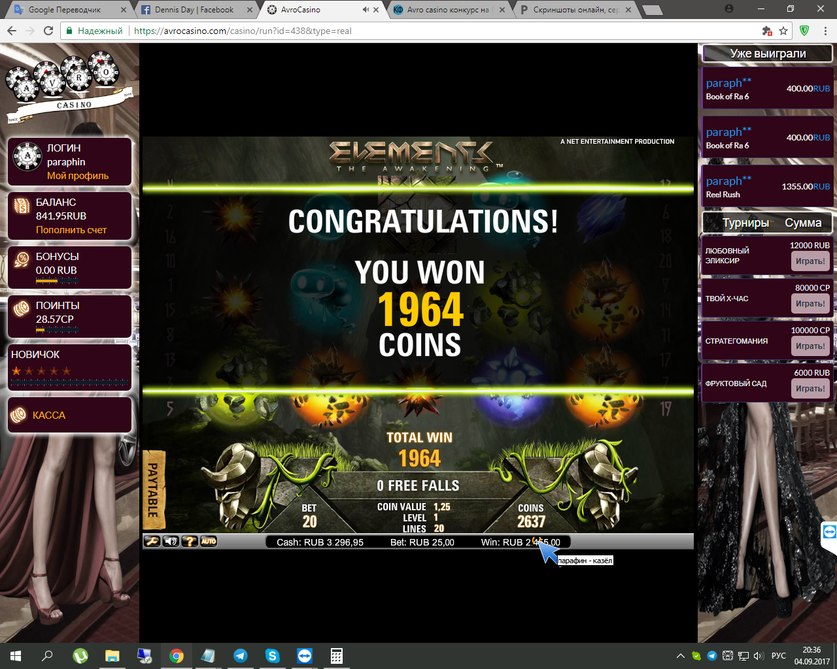Viewport: 837px width, 669px height.
Task: Open Windows taskbar search
Action: click(x=47, y=656)
